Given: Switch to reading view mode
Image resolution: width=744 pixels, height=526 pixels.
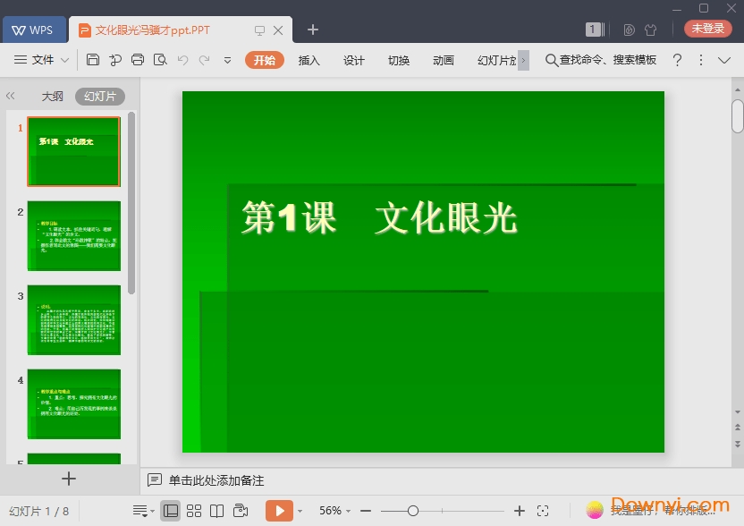Looking at the screenshot, I should click(x=217, y=511).
